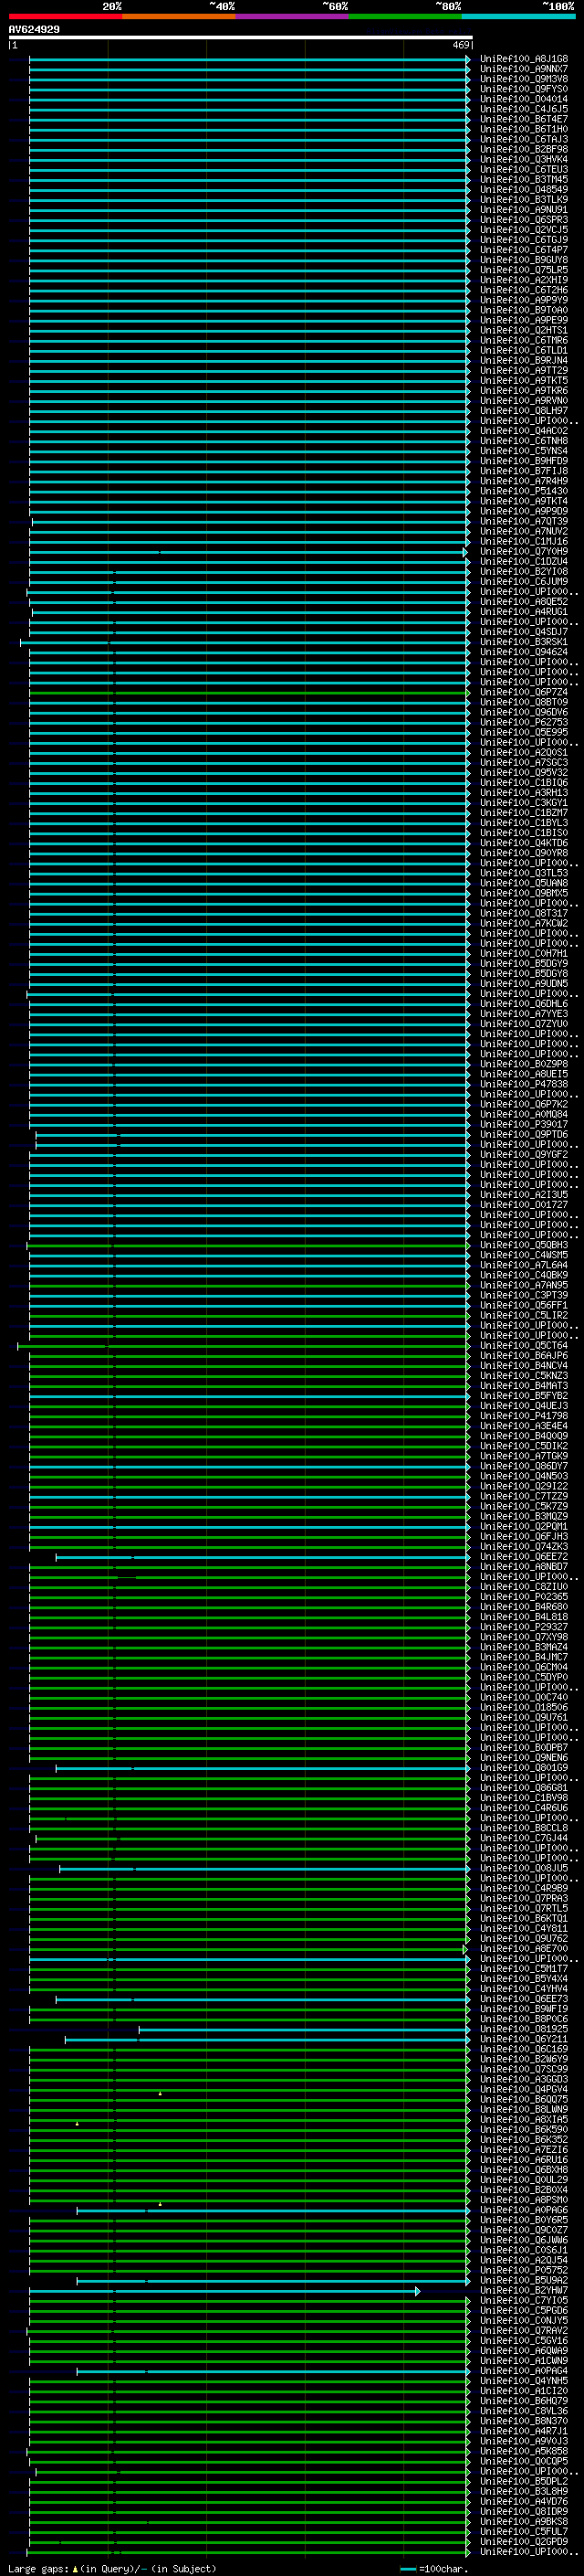This screenshot has width=584, height=2576.
Task: Select hit label UniRef100_P41798
Action: pyautogui.click(x=523, y=1415)
